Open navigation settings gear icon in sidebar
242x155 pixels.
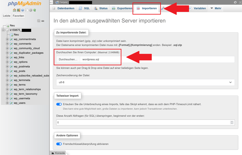(31, 10)
